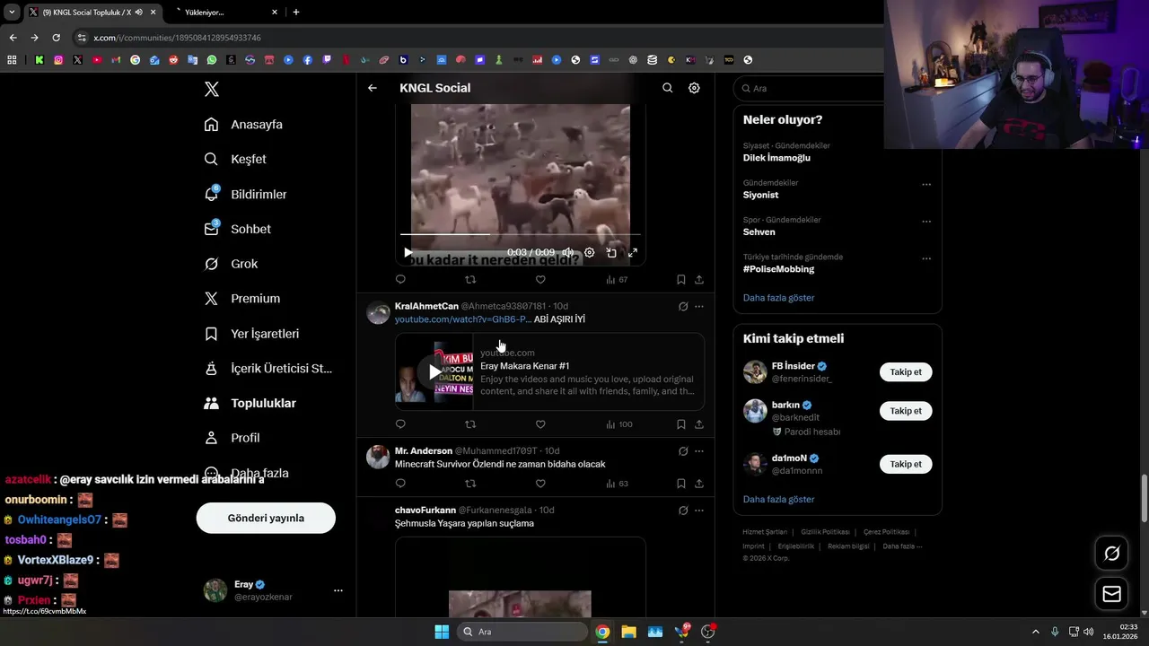Follow FB İnsider with Takip et
Viewport: 1149px width, 646px height.
point(906,372)
